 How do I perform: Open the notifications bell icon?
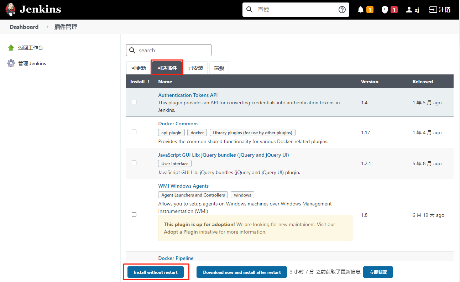click(x=361, y=10)
